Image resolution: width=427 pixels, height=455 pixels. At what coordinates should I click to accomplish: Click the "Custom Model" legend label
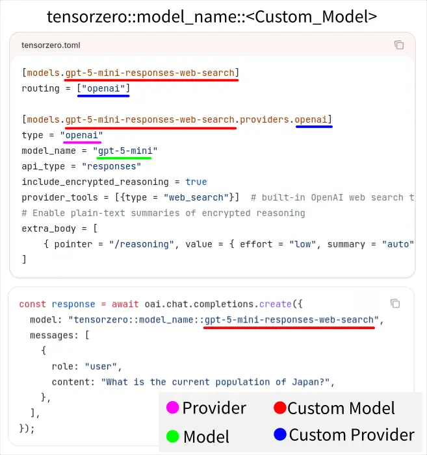coord(341,408)
